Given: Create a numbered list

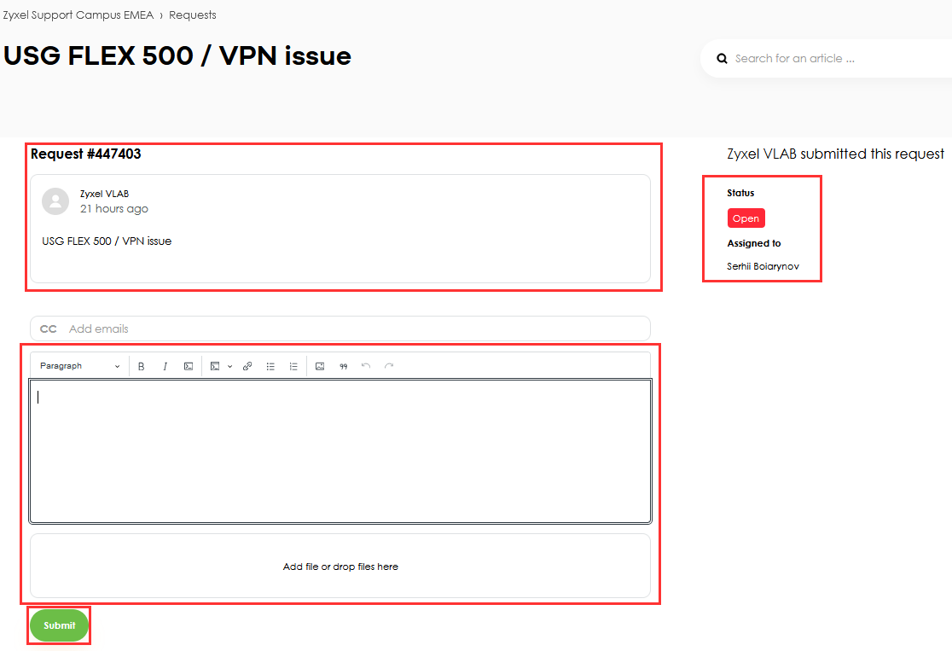Looking at the screenshot, I should [293, 366].
